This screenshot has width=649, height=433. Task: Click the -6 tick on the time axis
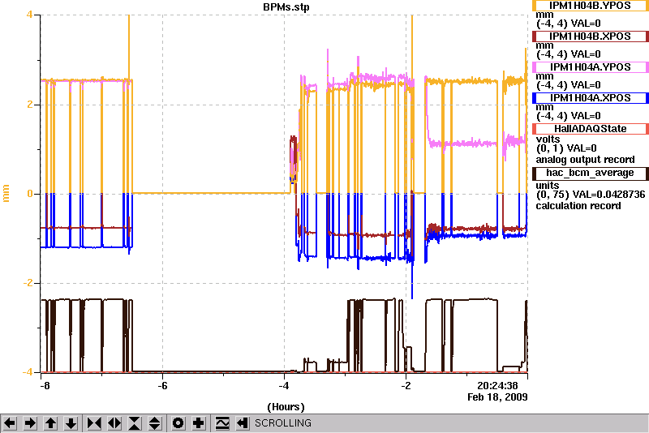(163, 386)
